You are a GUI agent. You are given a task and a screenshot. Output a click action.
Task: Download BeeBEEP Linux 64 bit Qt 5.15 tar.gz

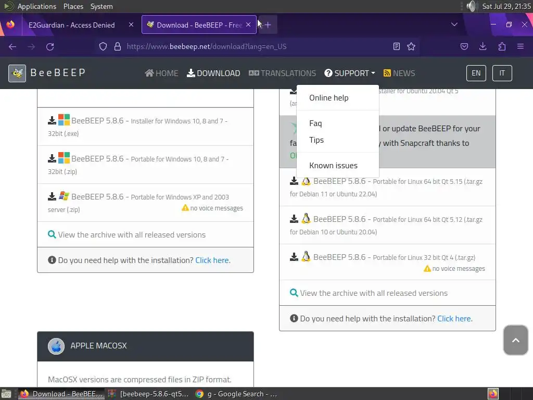pos(386,187)
